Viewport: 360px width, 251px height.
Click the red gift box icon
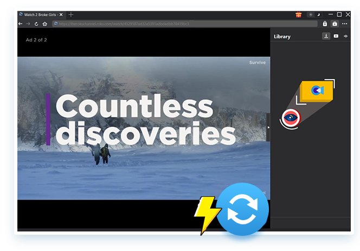coord(299,15)
